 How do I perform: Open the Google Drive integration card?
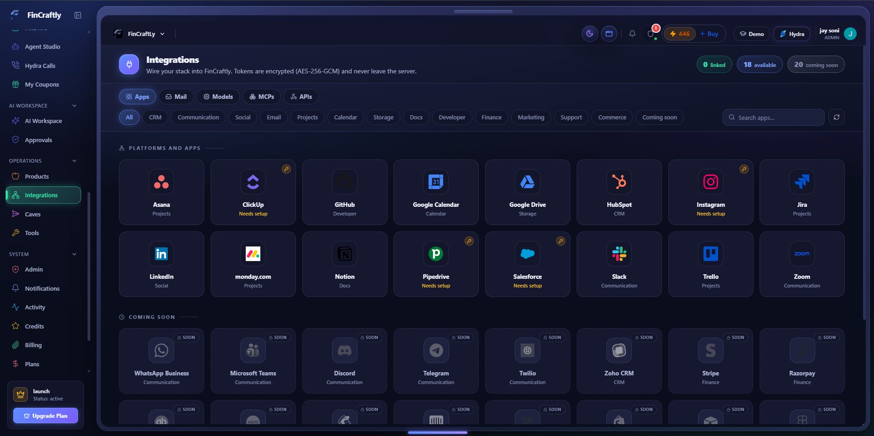click(x=528, y=192)
